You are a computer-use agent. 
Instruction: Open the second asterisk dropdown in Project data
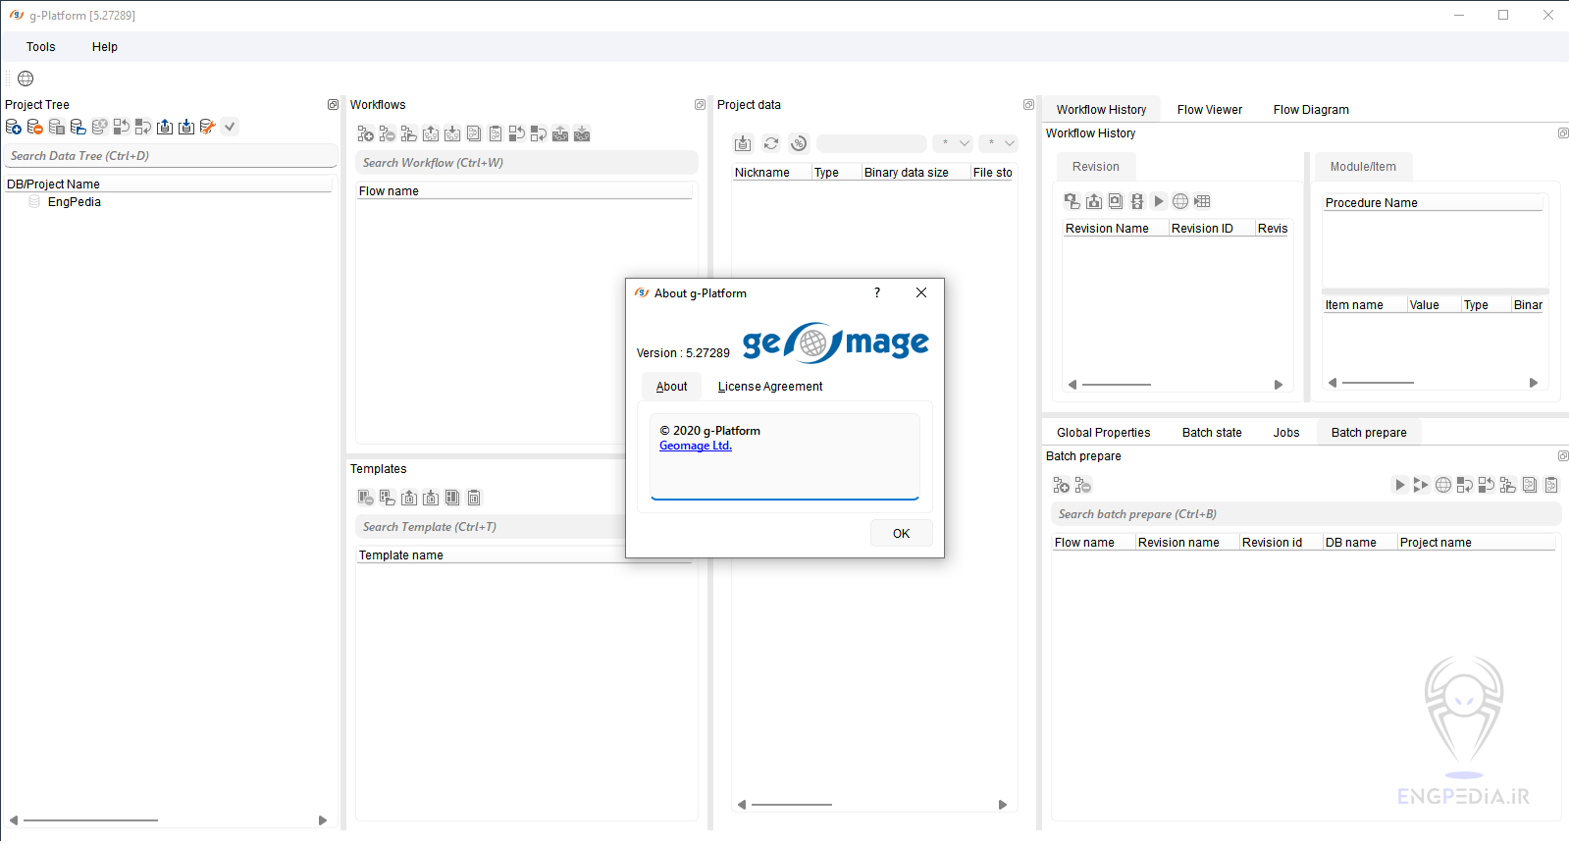(998, 143)
